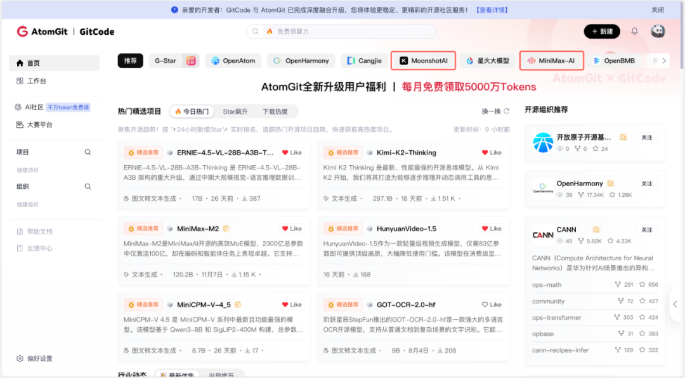Open the opbase repository row
Viewport: 685px width, 378px height.
(x=595, y=334)
